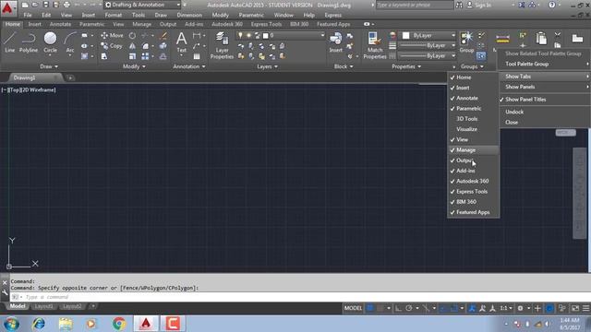
Task: Click the Move tool
Action: coord(112,35)
